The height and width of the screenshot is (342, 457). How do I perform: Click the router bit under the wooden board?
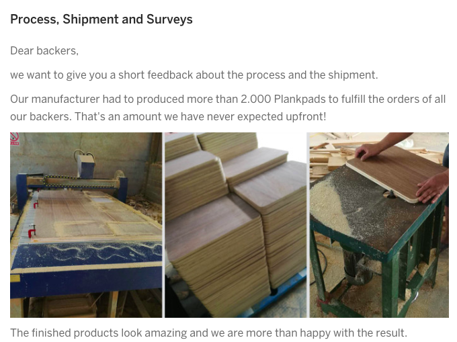[390, 194]
